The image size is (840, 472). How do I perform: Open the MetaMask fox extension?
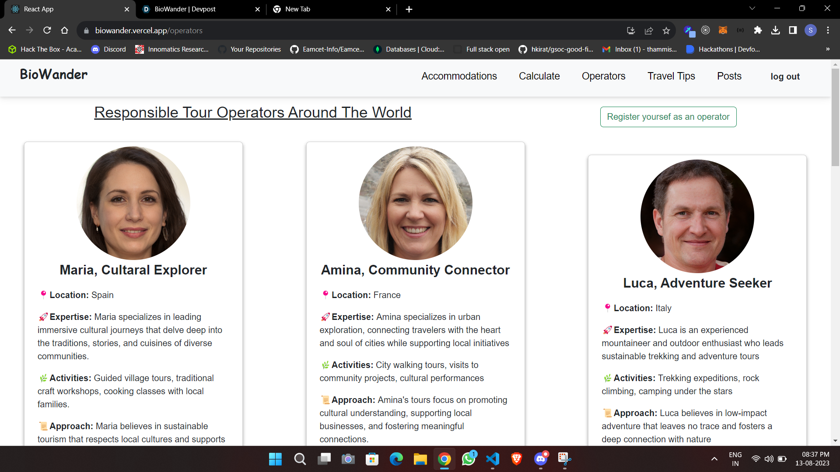[723, 30]
